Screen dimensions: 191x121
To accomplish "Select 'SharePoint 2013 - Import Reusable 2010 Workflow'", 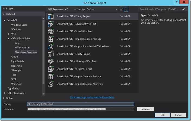I will [82, 46].
